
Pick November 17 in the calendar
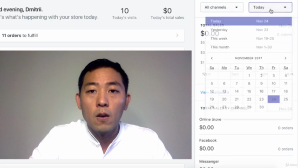click(x=273, y=91)
